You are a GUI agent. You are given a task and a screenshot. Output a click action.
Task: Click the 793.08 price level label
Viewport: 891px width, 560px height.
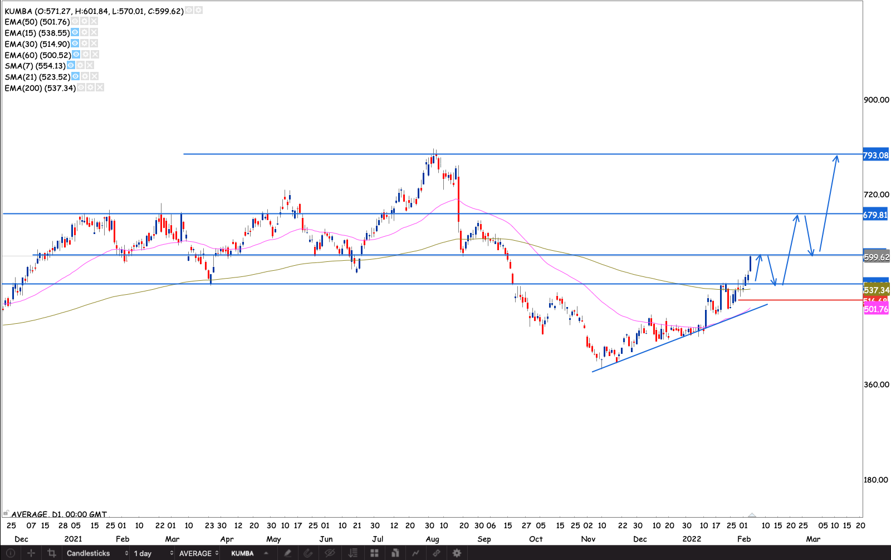(x=875, y=155)
